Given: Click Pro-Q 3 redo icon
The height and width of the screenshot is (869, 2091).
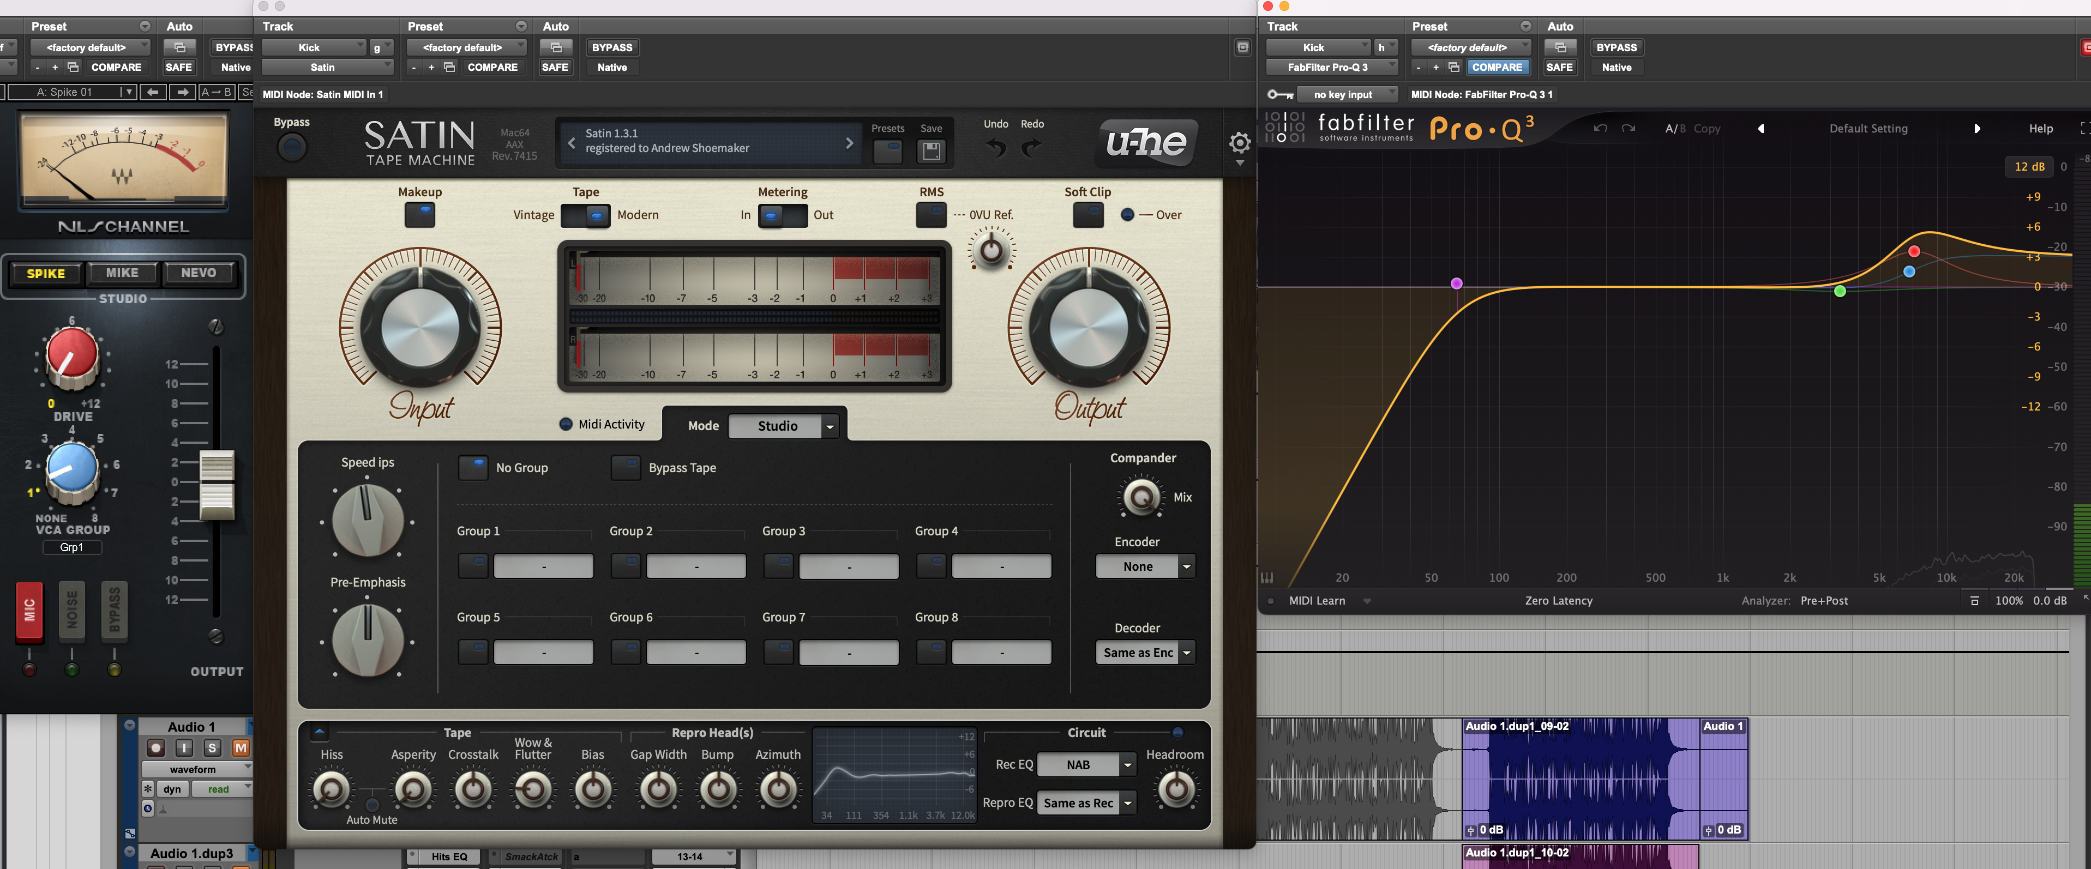Looking at the screenshot, I should coord(1629,128).
